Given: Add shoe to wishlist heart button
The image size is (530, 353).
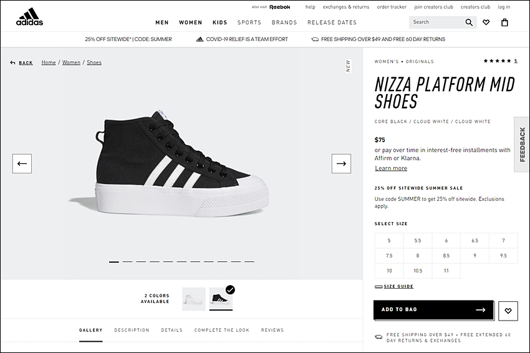Looking at the screenshot, I should pyautogui.click(x=508, y=311).
